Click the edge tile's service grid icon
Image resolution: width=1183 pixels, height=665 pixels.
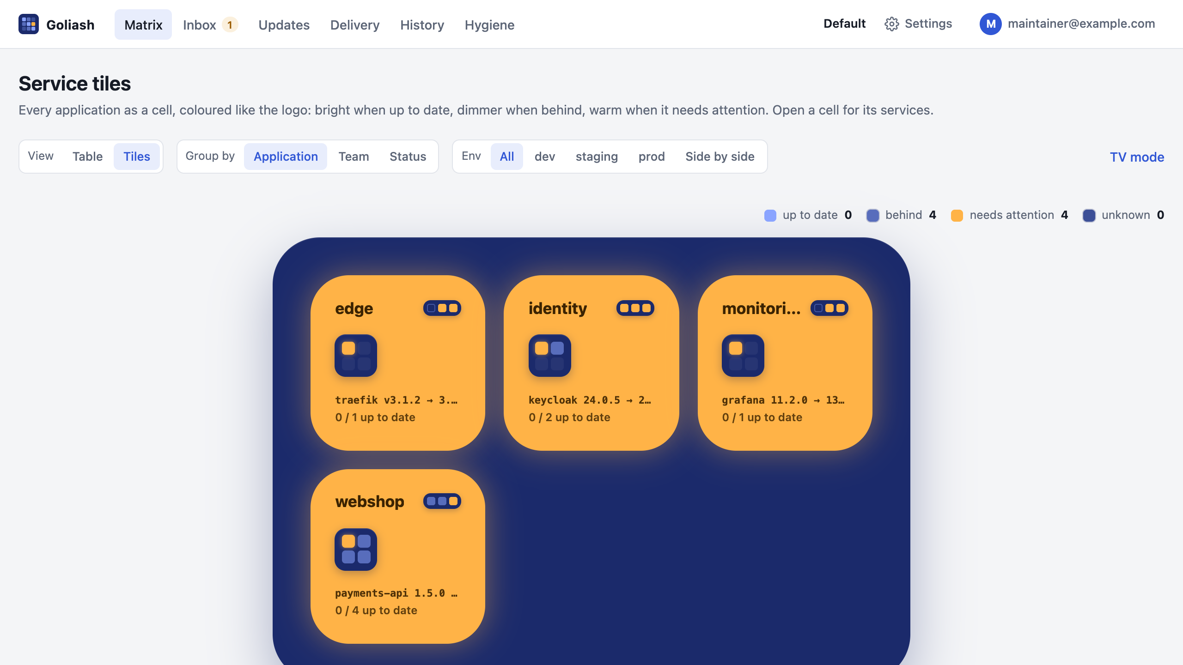click(x=356, y=356)
